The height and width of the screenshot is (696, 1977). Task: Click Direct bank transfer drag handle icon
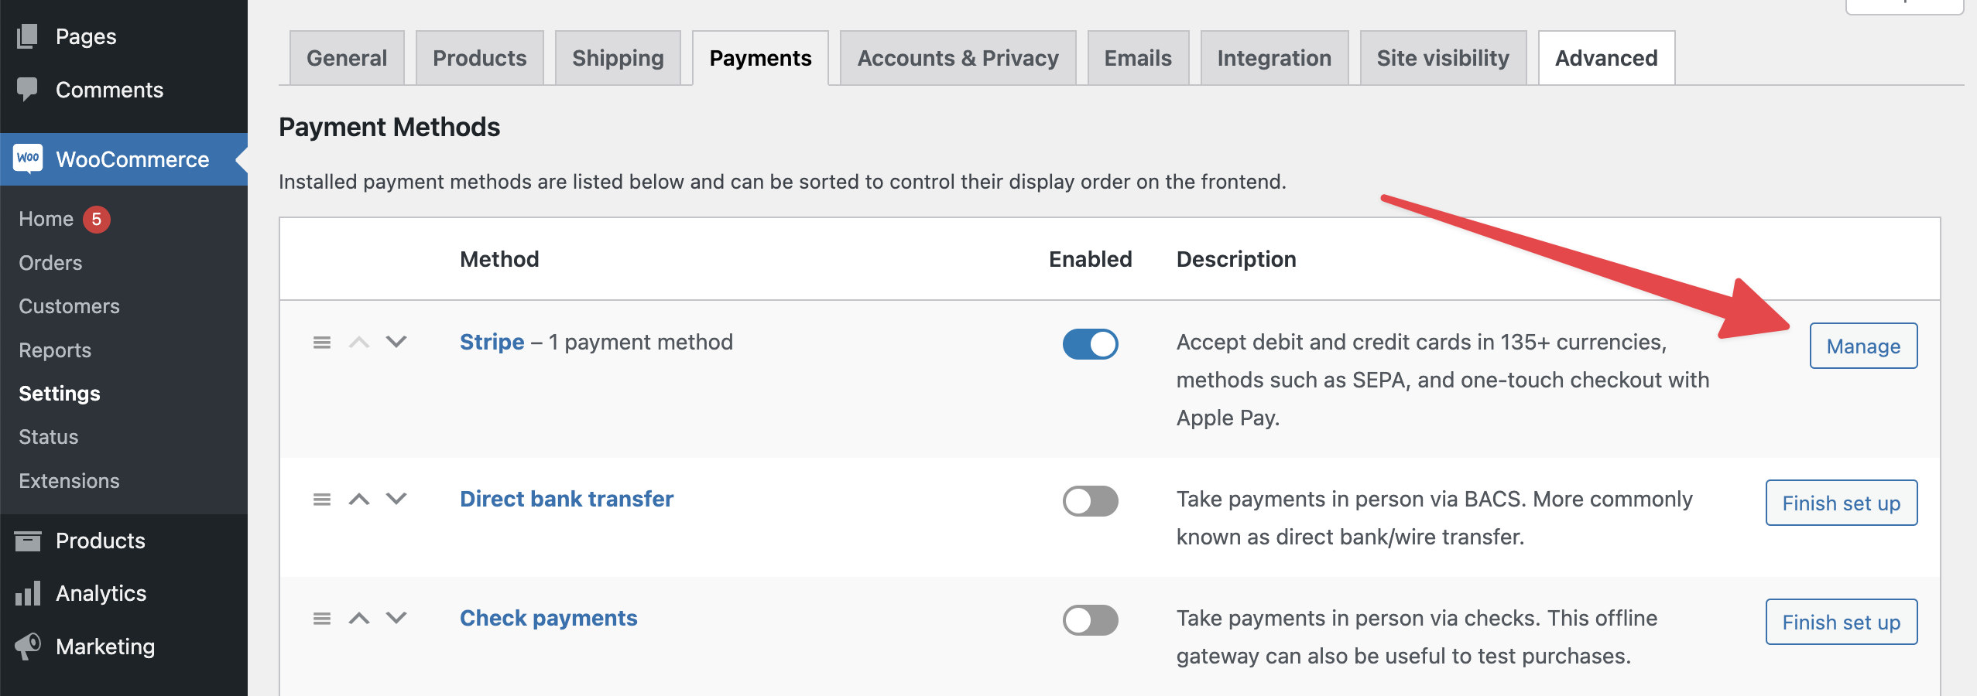pyautogui.click(x=322, y=500)
